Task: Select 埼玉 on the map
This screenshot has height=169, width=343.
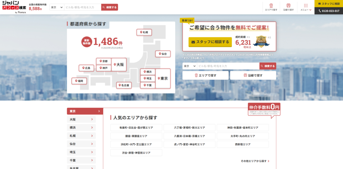Action: click(148, 78)
